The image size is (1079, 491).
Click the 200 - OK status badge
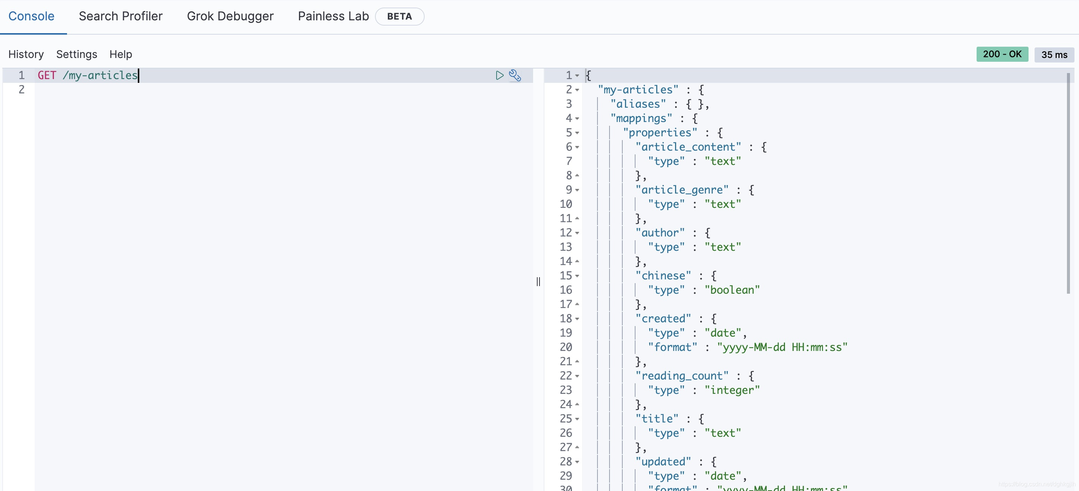tap(1002, 54)
